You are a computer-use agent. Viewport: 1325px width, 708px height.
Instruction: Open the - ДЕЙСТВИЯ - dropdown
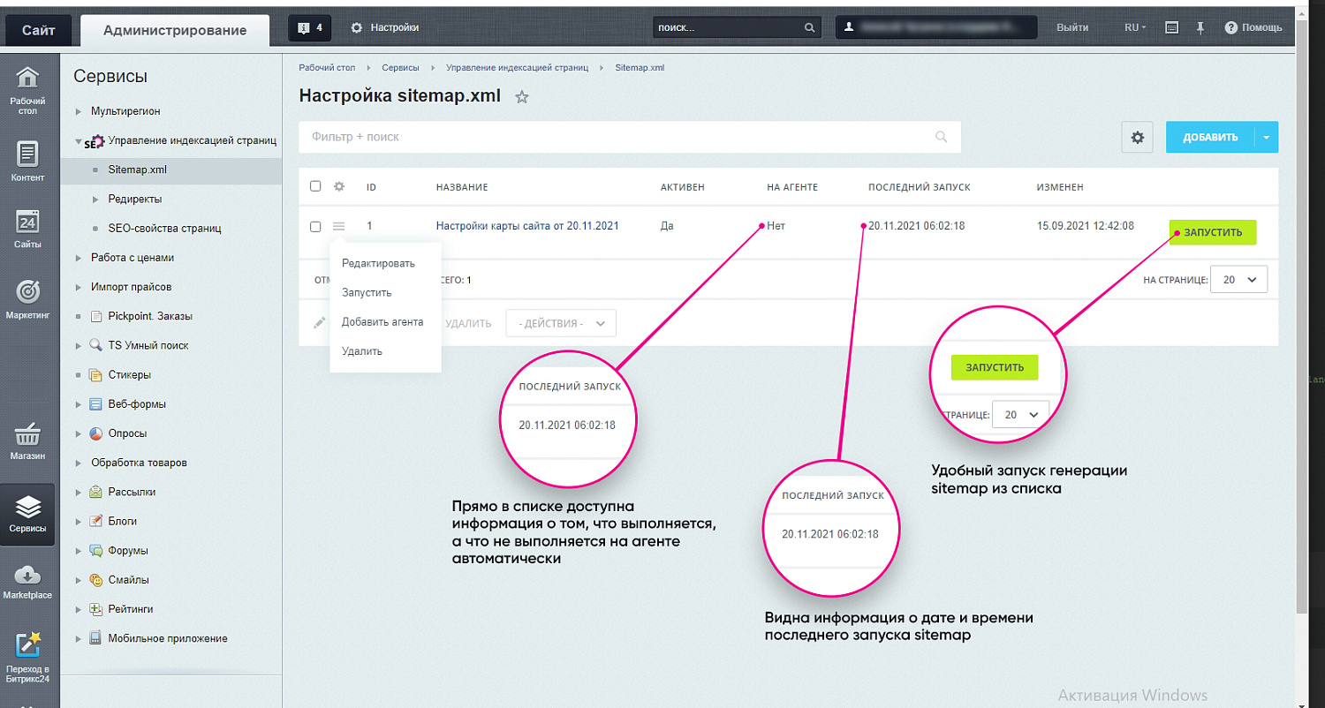560,322
